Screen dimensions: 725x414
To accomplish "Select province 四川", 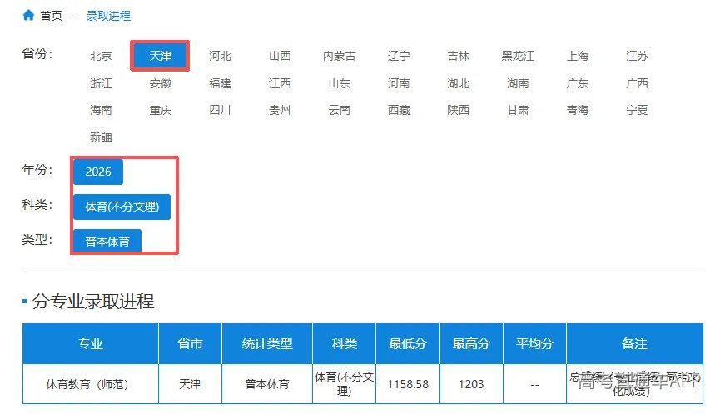I will click(220, 110).
